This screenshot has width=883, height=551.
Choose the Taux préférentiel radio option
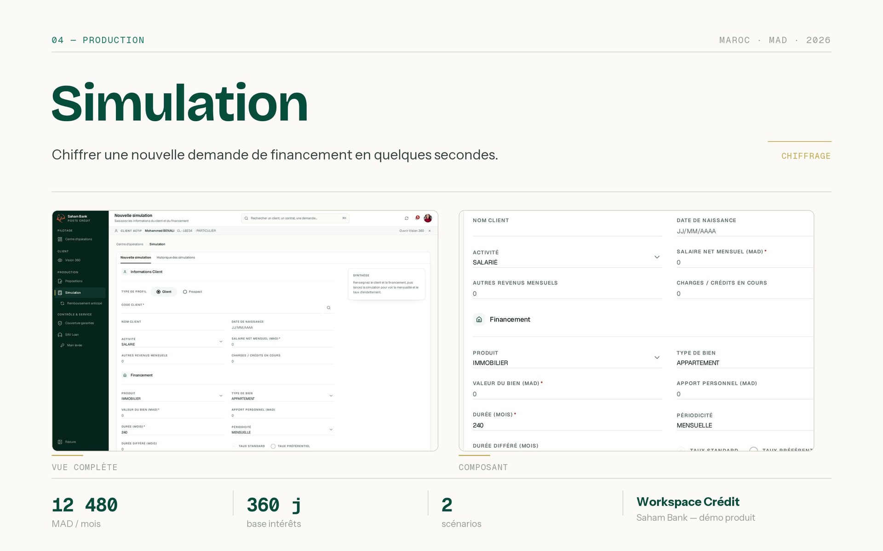click(273, 446)
